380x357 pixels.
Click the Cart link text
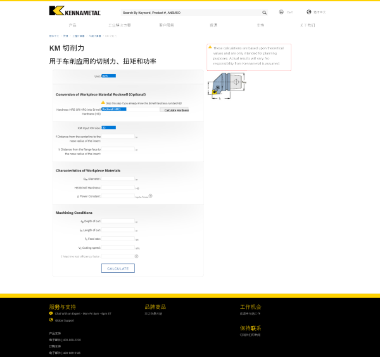click(x=289, y=12)
